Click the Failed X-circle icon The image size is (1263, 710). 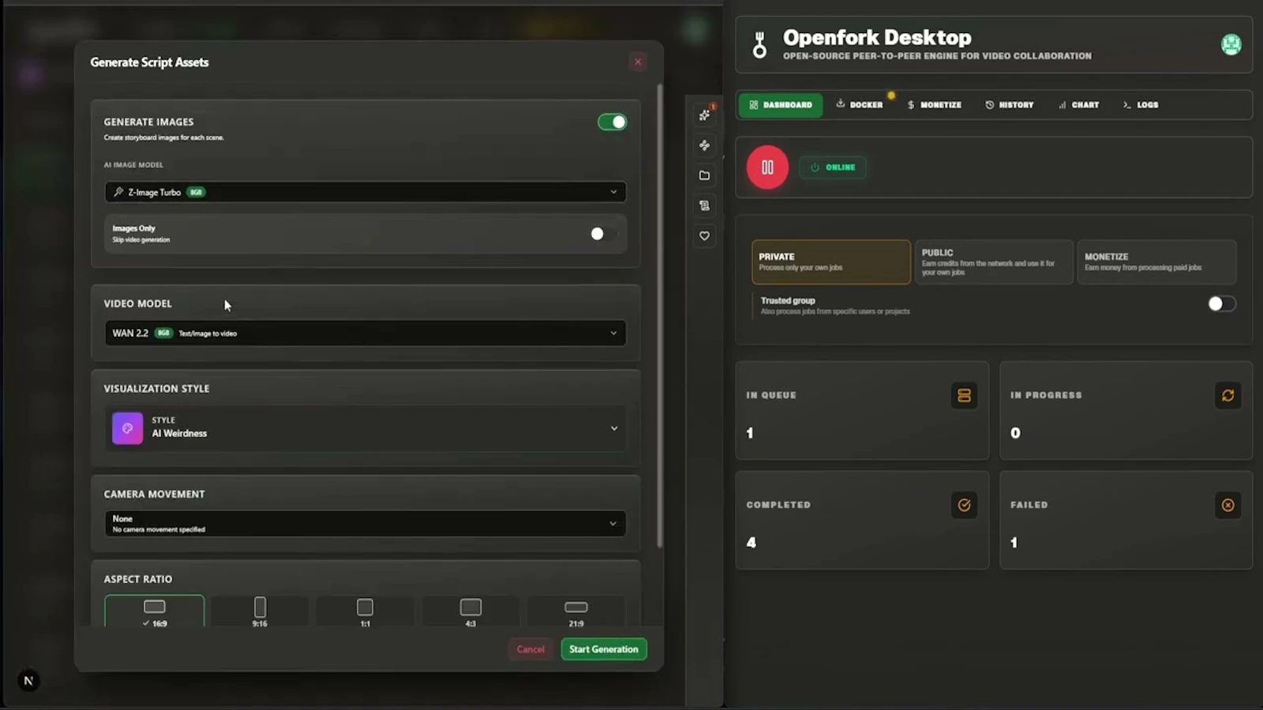pos(1227,505)
